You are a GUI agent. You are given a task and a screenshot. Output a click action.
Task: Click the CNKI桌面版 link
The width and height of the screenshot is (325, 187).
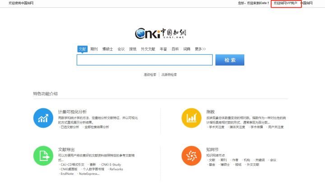[x=69, y=169]
